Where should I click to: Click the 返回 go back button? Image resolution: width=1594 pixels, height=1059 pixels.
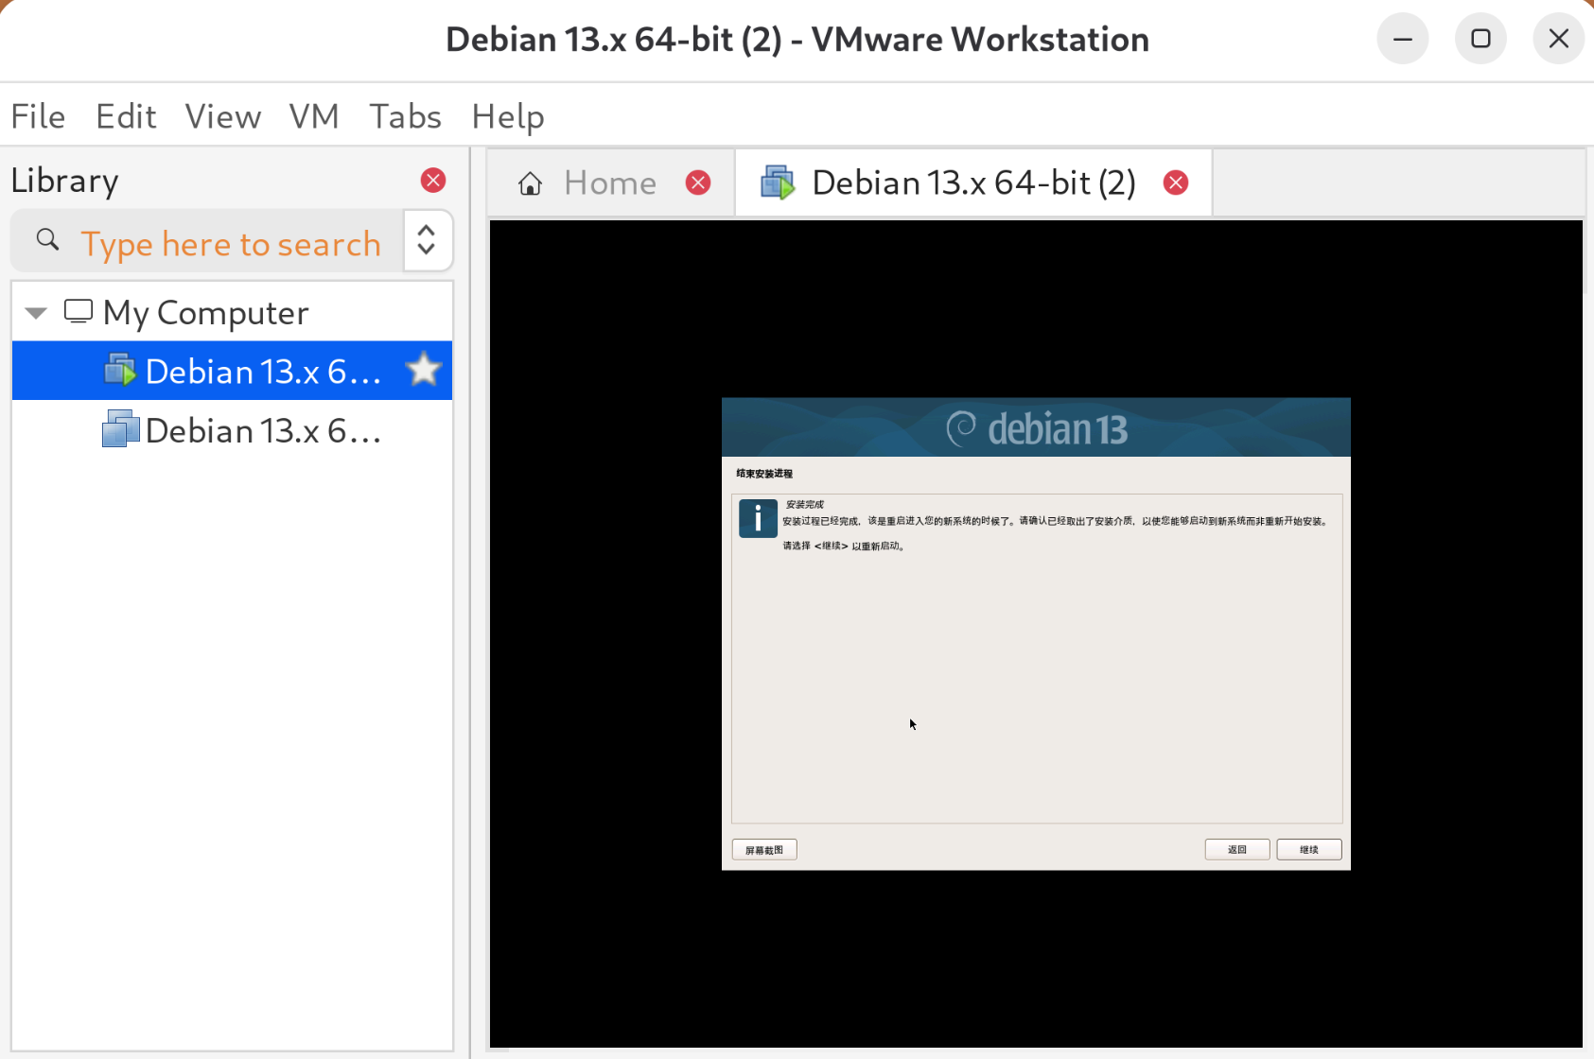(1237, 850)
